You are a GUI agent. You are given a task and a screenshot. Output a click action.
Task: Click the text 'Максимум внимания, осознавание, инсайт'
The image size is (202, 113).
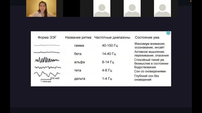(150, 46)
